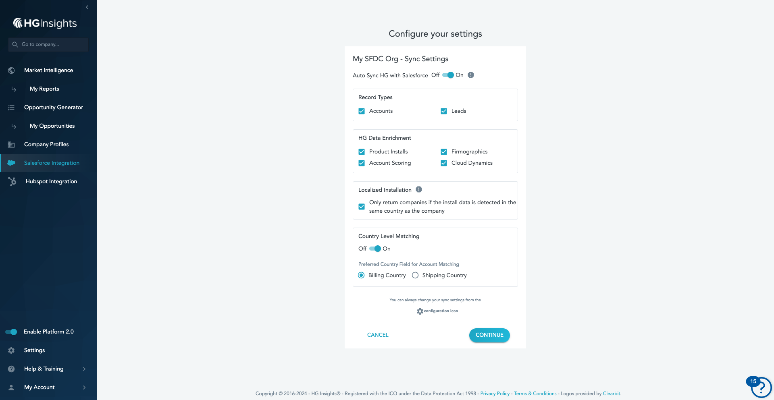Screen dimensions: 774x400
Task: Uncheck the Leads record type checkbox
Action: point(444,111)
